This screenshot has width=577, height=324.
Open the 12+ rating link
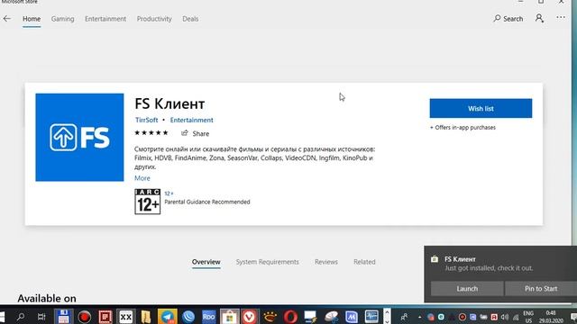point(169,193)
